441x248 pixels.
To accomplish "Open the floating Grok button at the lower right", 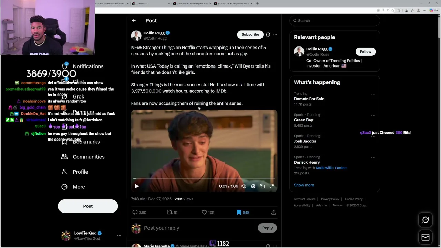I will click(425, 220).
